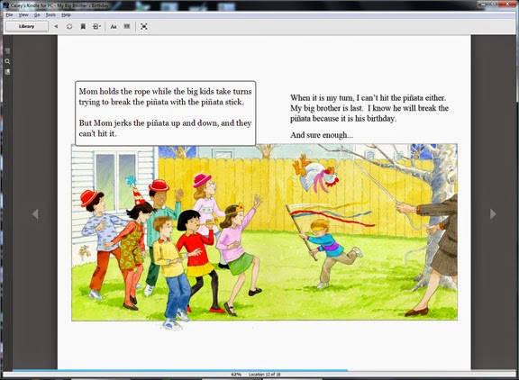Screen dimensions: 519x380
Task: Open the Help menu
Action: [66, 15]
